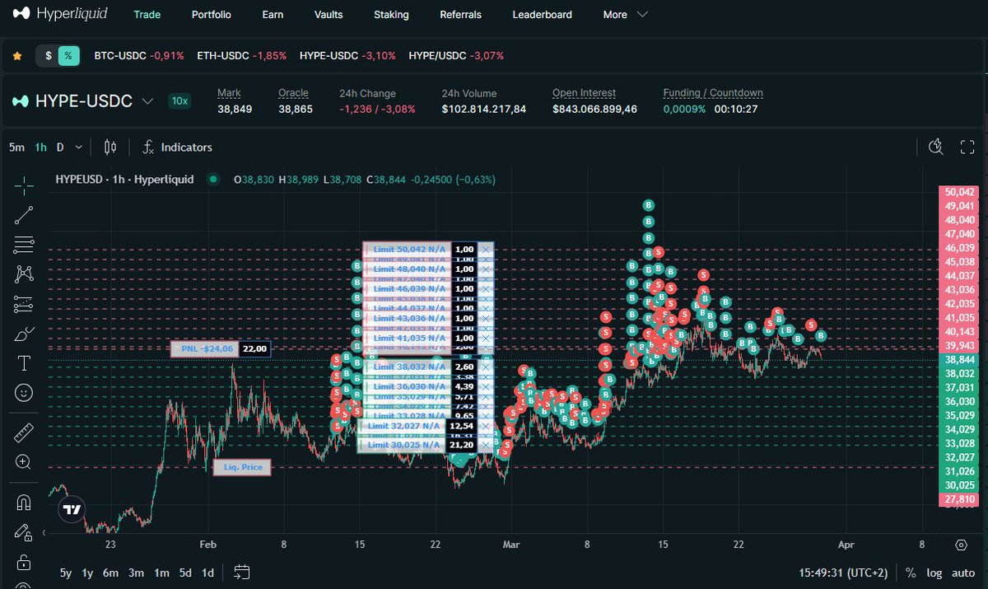Select the 5m timeframe
This screenshot has width=988, height=589.
coord(16,147)
